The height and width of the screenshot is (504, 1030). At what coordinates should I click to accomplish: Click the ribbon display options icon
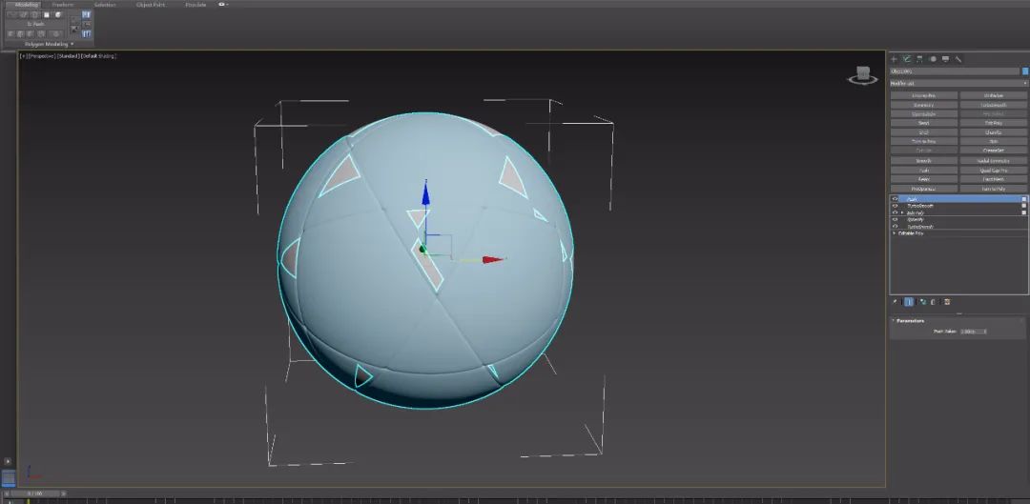[222, 5]
